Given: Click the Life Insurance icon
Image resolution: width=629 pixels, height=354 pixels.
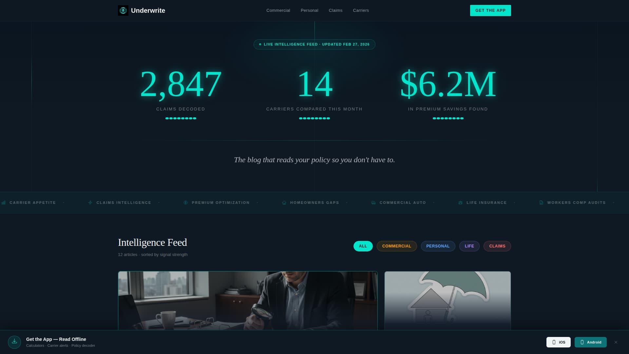Looking at the screenshot, I should pos(460,203).
